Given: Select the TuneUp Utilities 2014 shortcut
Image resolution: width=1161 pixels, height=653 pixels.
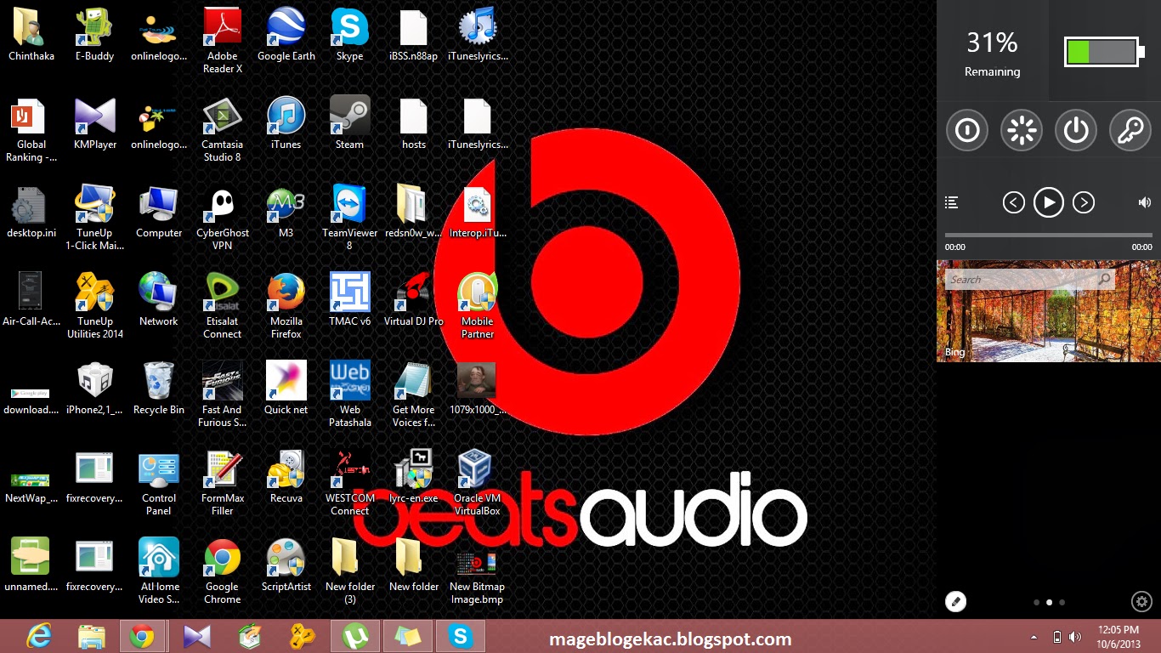Looking at the screenshot, I should pyautogui.click(x=94, y=305).
